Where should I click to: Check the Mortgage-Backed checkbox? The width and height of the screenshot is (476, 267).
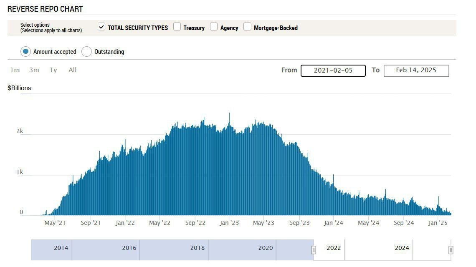247,27
